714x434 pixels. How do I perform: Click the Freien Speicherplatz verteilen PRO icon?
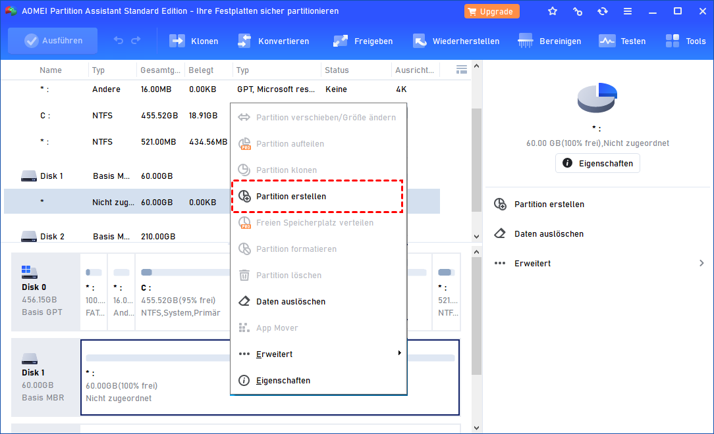point(244,223)
